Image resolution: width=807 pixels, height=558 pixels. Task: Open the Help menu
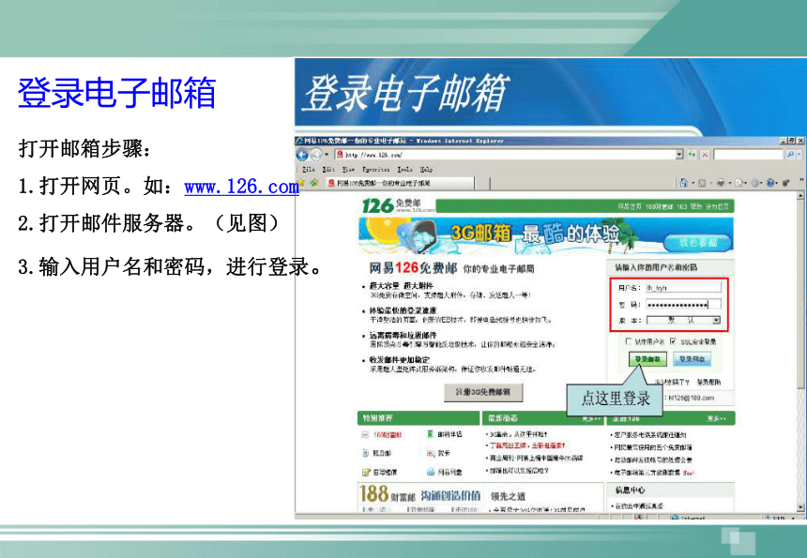pos(426,169)
